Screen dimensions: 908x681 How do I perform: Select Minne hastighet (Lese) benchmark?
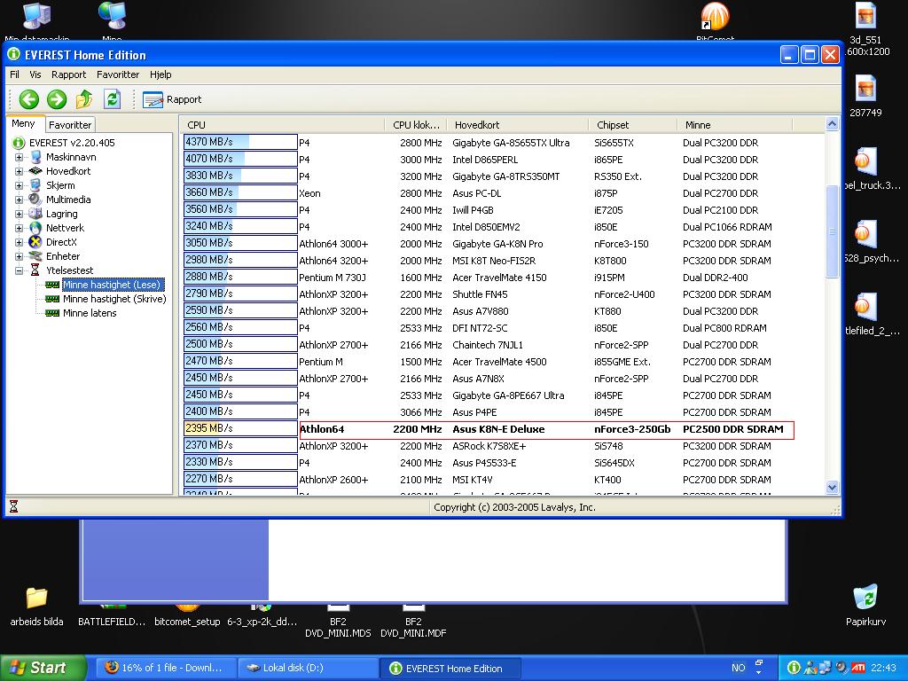coord(112,285)
